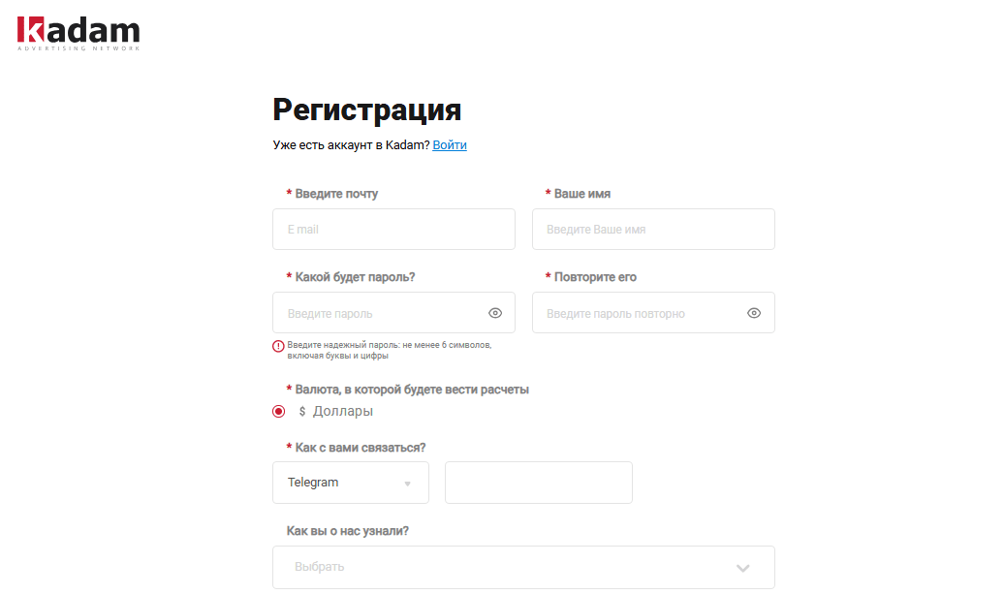Click the empty contact field beside Telegram
Image resolution: width=1004 pixels, height=594 pixels.
[x=538, y=483]
